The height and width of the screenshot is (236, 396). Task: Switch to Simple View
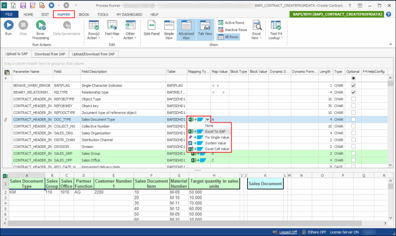[169, 30]
